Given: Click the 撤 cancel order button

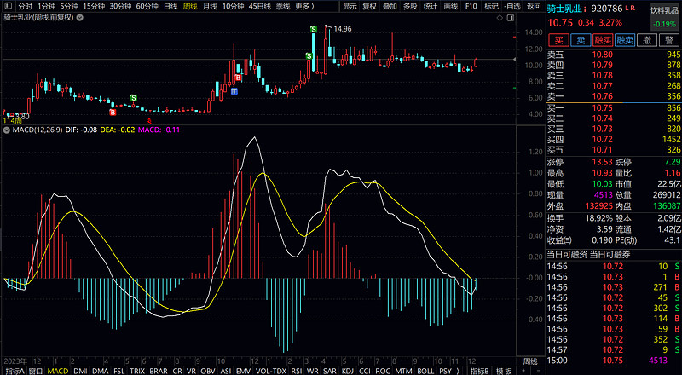Looking at the screenshot, I should coord(647,39).
